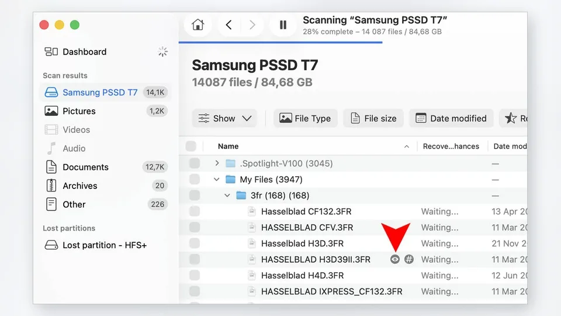
Task: Click the 3fr folder icon
Action: [x=241, y=195]
